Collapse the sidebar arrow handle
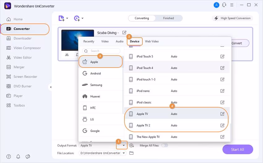Viewport: 263px width, 163px height. (x=51, y=87)
